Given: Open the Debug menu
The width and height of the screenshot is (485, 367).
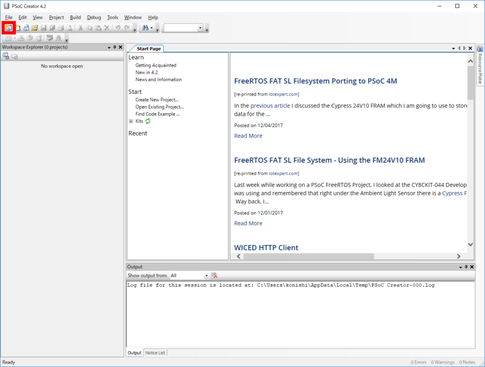Looking at the screenshot, I should (x=94, y=18).
